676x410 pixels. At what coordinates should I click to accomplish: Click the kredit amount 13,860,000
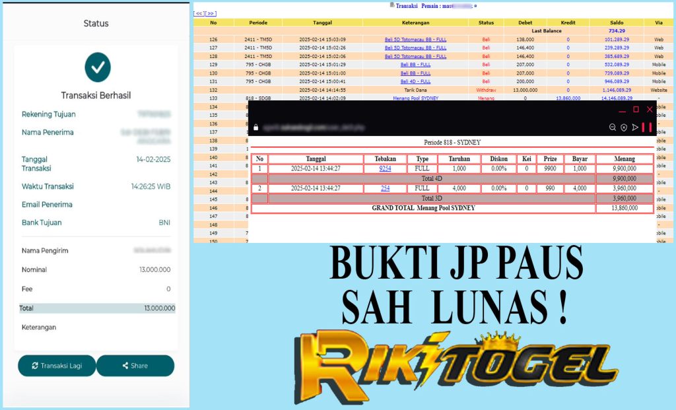[x=568, y=98]
